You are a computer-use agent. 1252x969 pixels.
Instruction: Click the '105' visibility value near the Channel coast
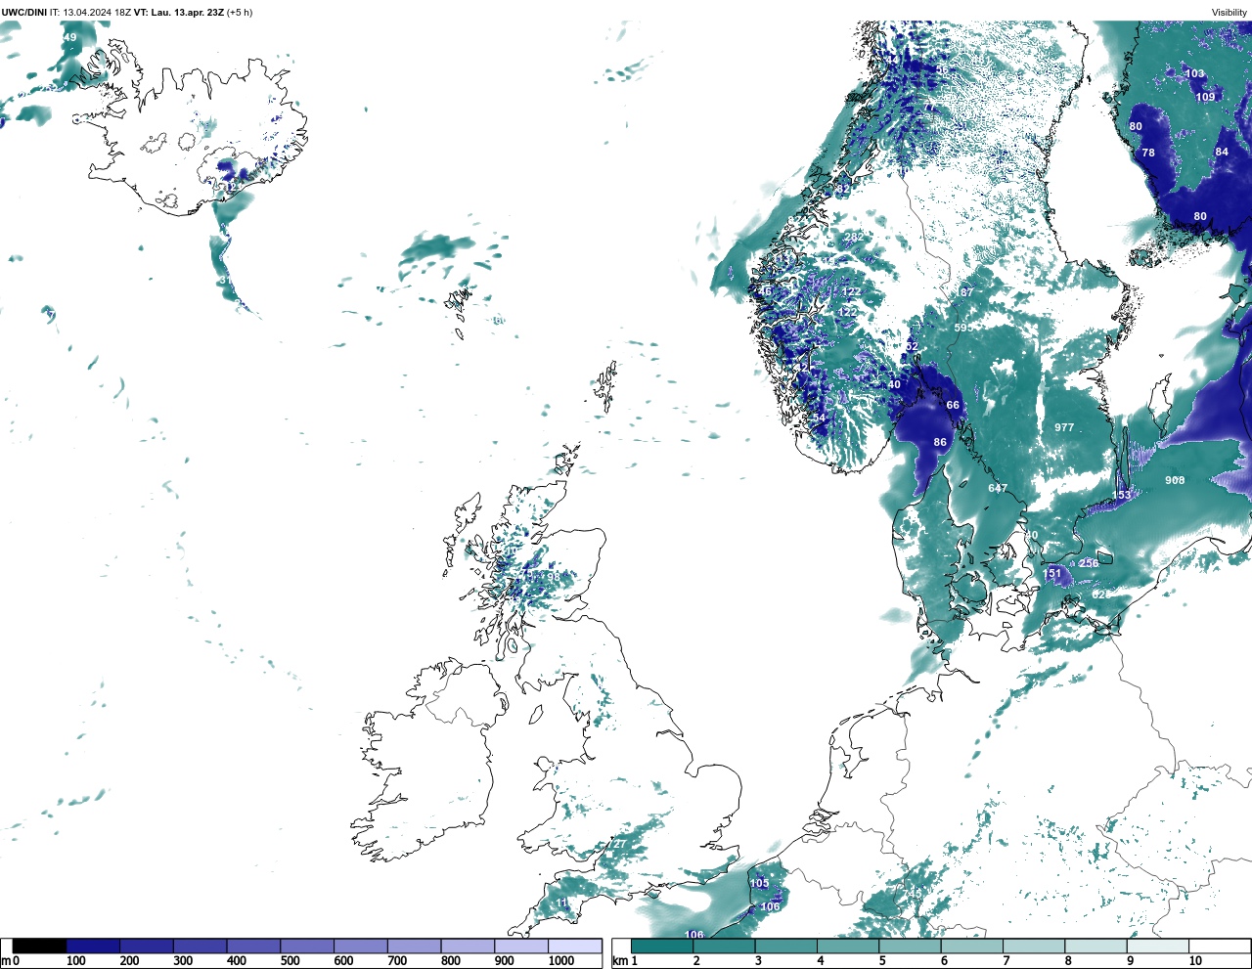coord(759,884)
